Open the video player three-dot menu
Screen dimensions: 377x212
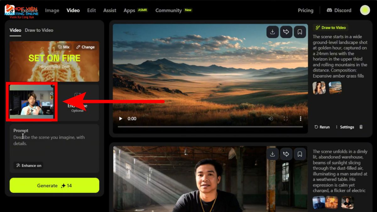pyautogui.click(x=300, y=119)
